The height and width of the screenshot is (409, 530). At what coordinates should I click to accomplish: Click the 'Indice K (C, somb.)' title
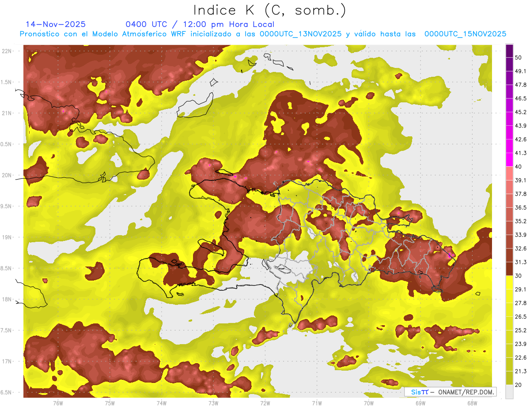269,10
